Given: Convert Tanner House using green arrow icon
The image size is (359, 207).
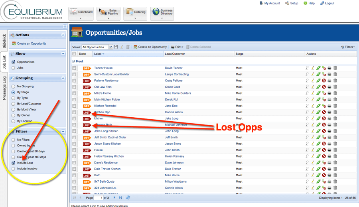Looking at the screenshot, I should point(318,68).
